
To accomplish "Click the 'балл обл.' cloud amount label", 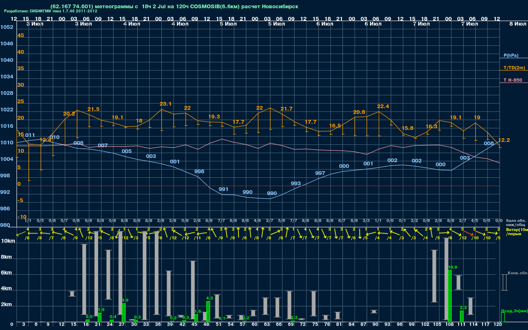I will (x=516, y=221).
